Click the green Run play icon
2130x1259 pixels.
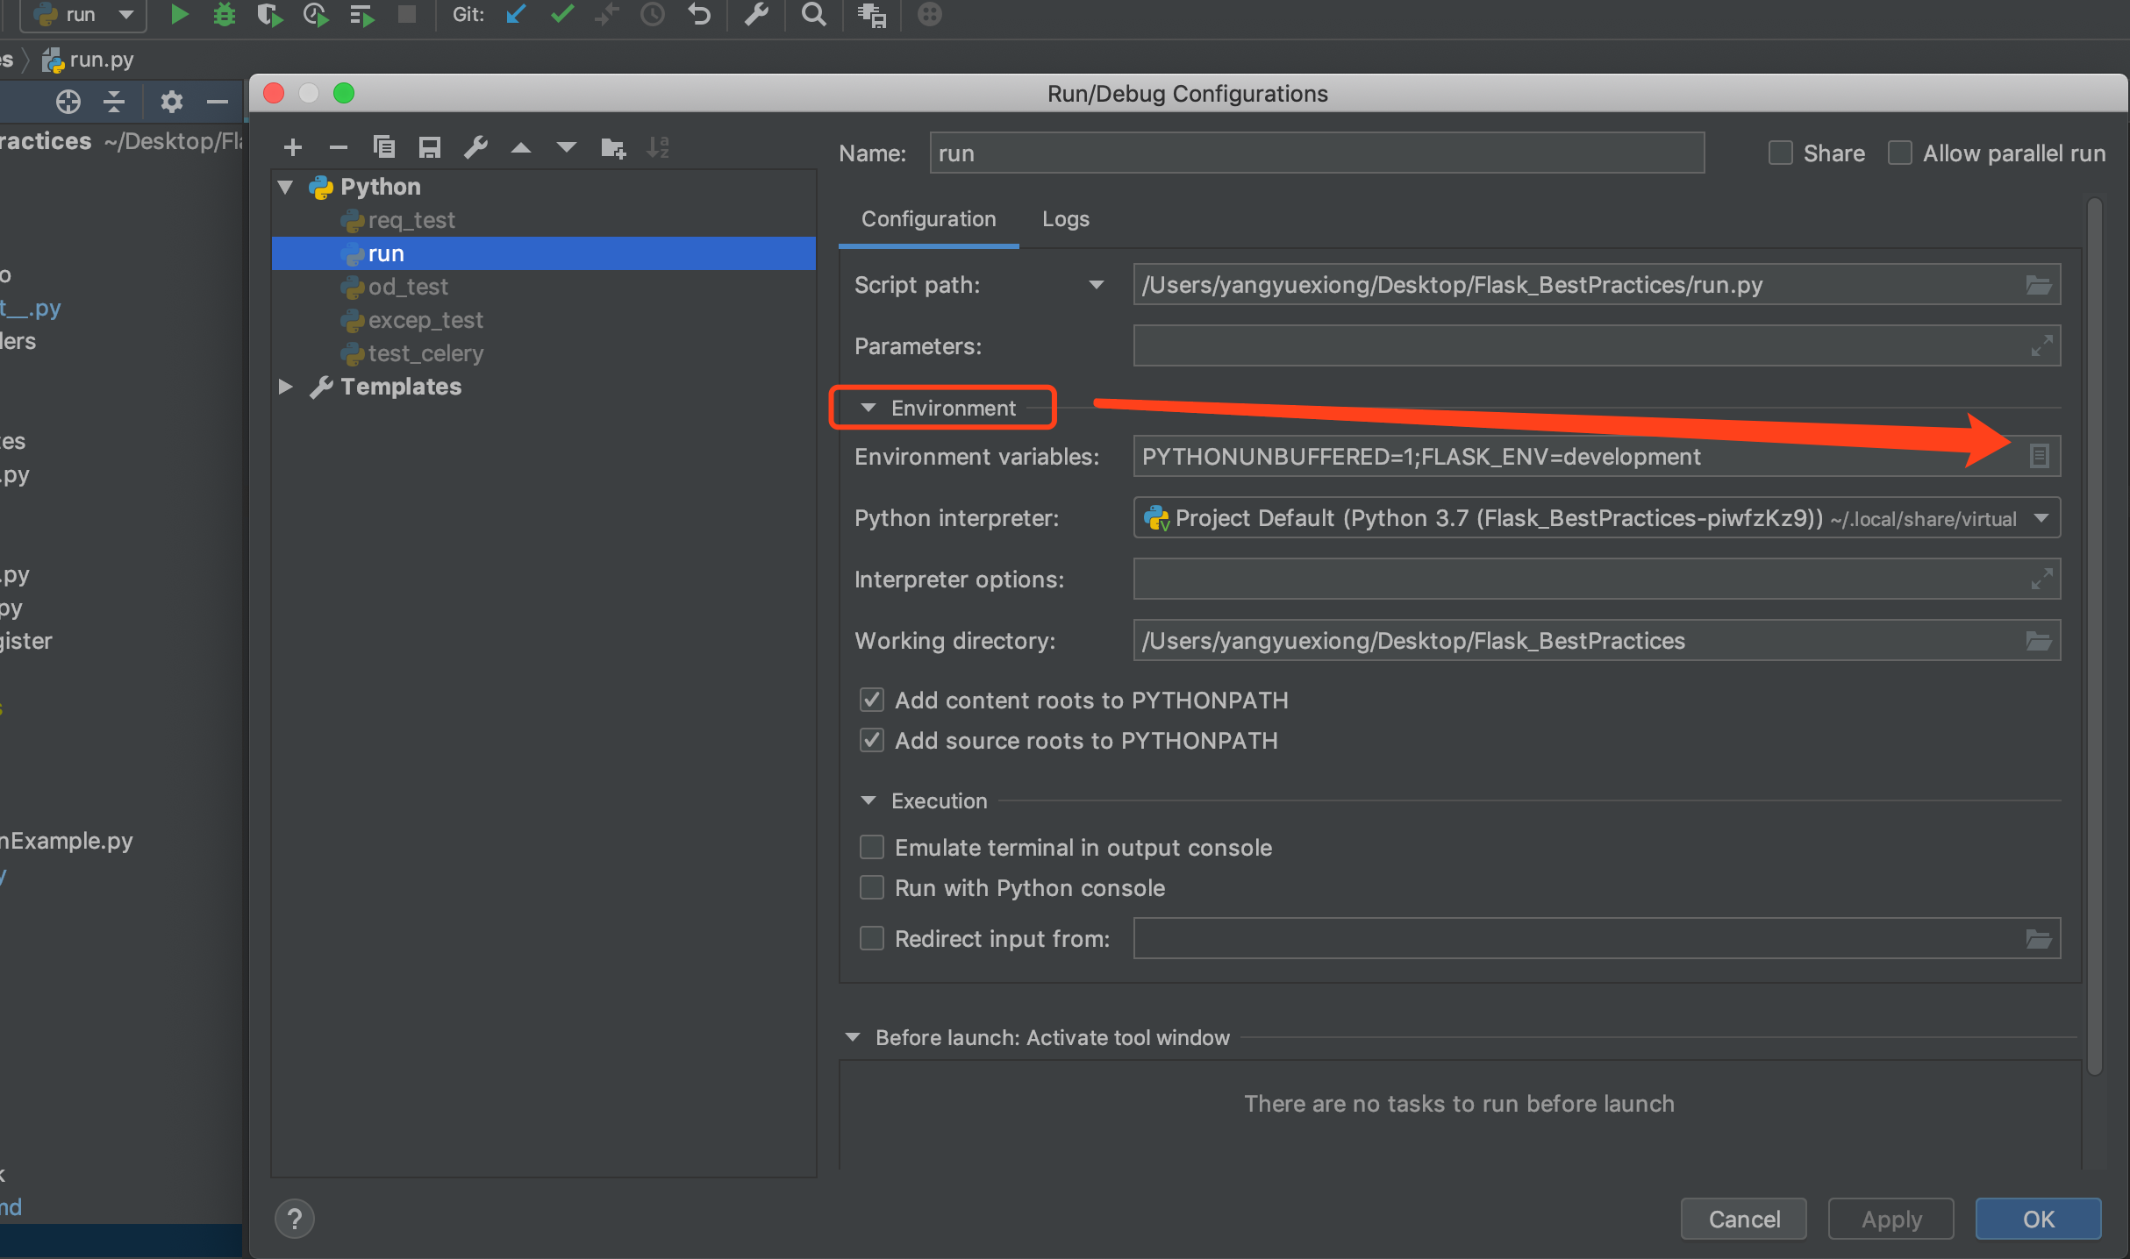point(178,14)
